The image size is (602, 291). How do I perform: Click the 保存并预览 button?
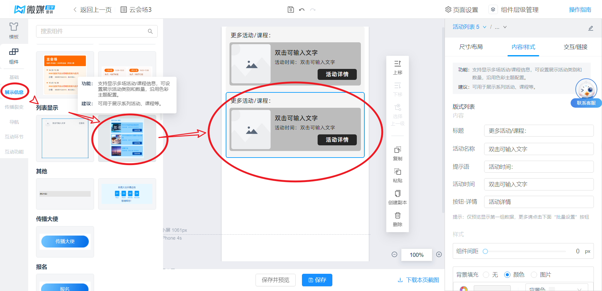point(276,280)
